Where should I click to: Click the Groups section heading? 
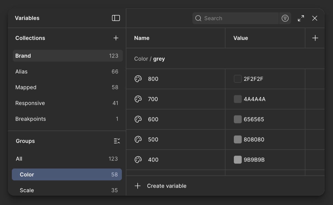click(x=25, y=141)
